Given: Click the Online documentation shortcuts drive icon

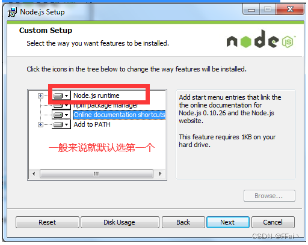Looking at the screenshot, I should coord(58,115).
